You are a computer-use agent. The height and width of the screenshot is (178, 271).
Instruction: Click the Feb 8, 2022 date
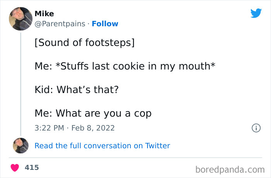pos(93,127)
